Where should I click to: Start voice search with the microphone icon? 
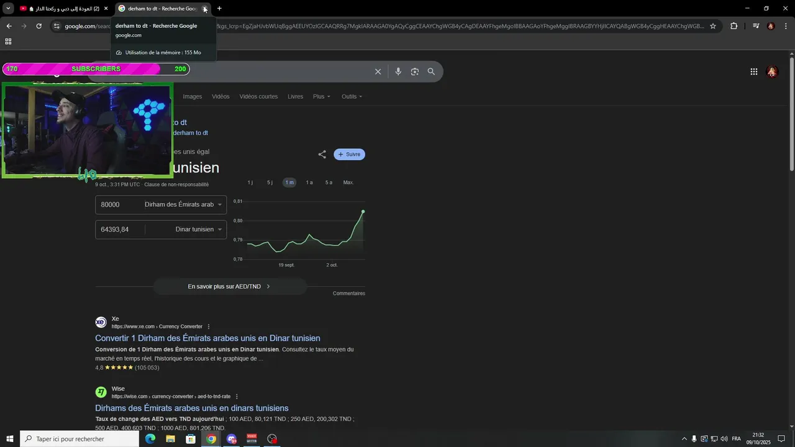coord(398,71)
